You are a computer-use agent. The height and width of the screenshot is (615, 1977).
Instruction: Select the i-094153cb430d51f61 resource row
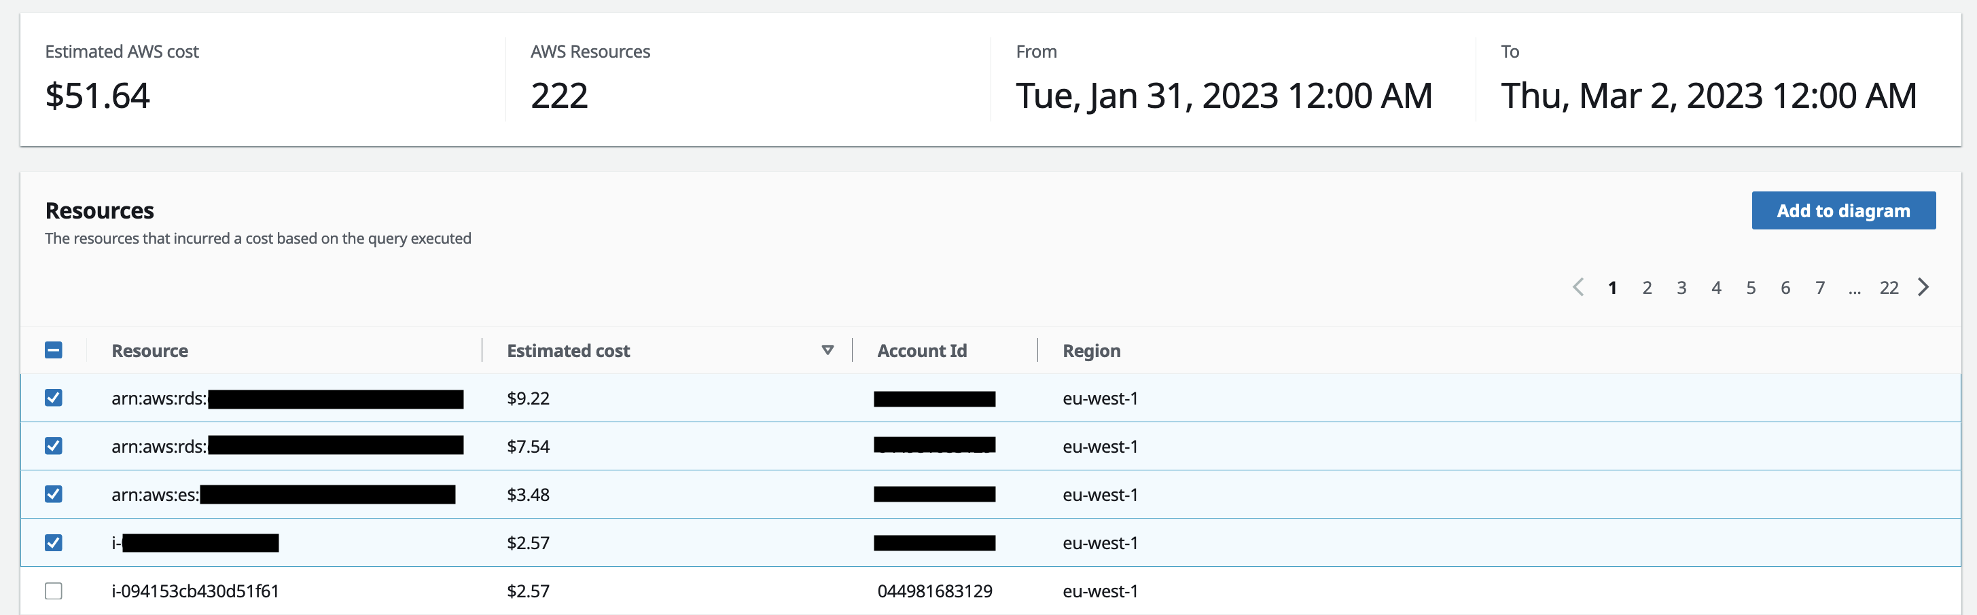[x=196, y=591]
